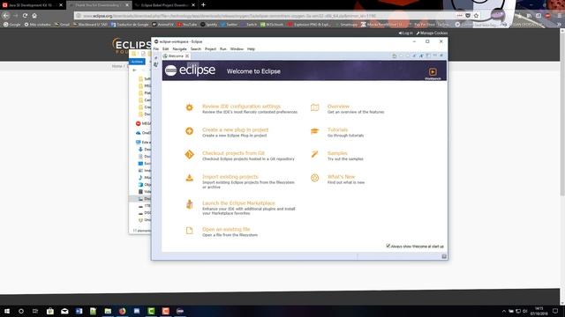Toggle Always show Welcome at start up
Image resolution: width=565 pixels, height=317 pixels.
click(x=388, y=246)
